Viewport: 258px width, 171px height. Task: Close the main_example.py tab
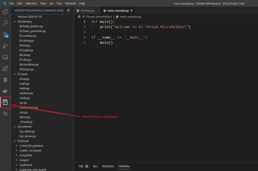pyautogui.click(x=131, y=11)
